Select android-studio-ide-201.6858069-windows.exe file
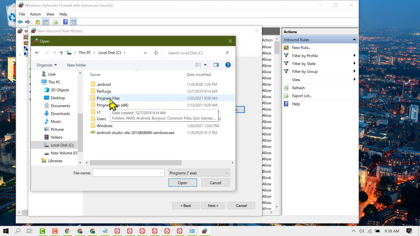The image size is (420, 236). (136, 133)
